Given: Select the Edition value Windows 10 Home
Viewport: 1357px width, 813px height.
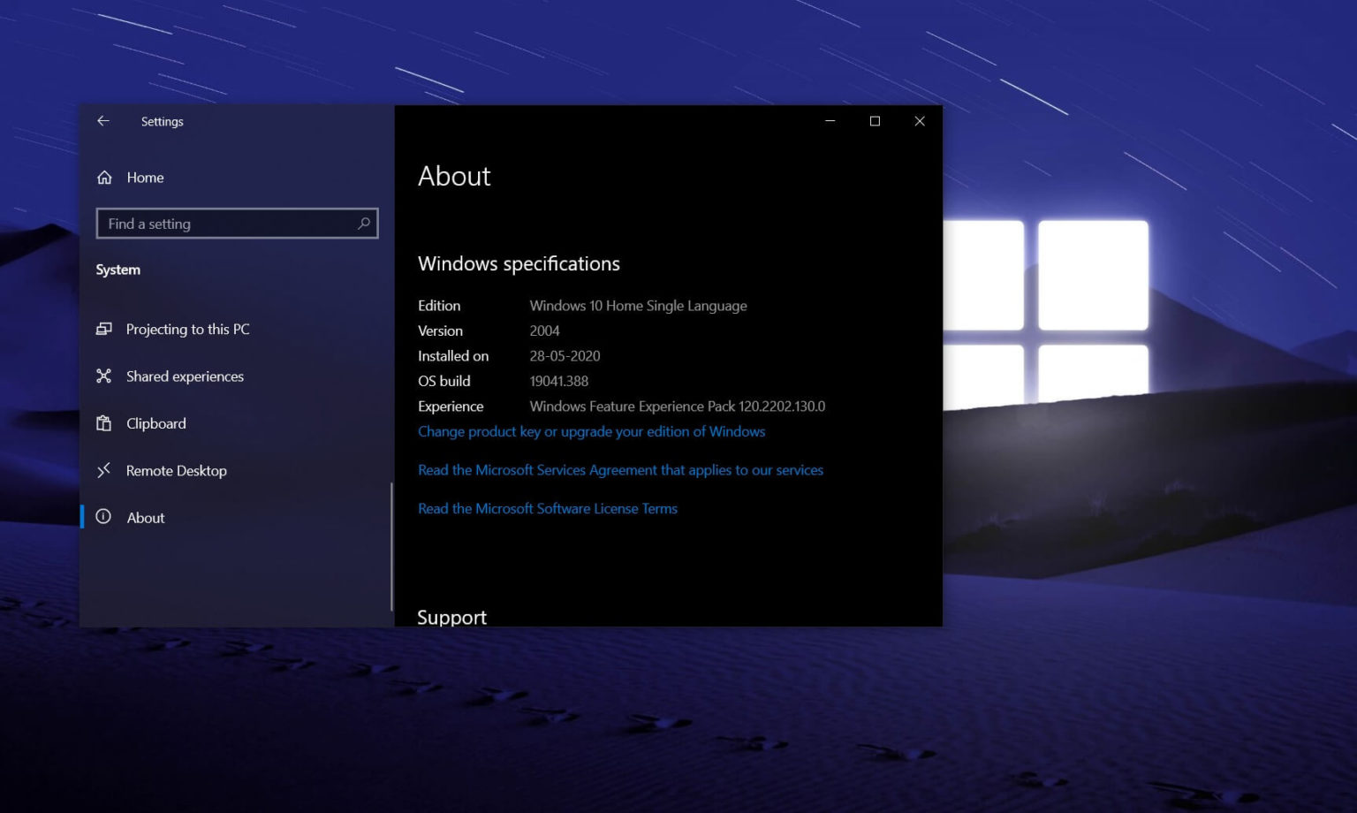Looking at the screenshot, I should pos(638,305).
